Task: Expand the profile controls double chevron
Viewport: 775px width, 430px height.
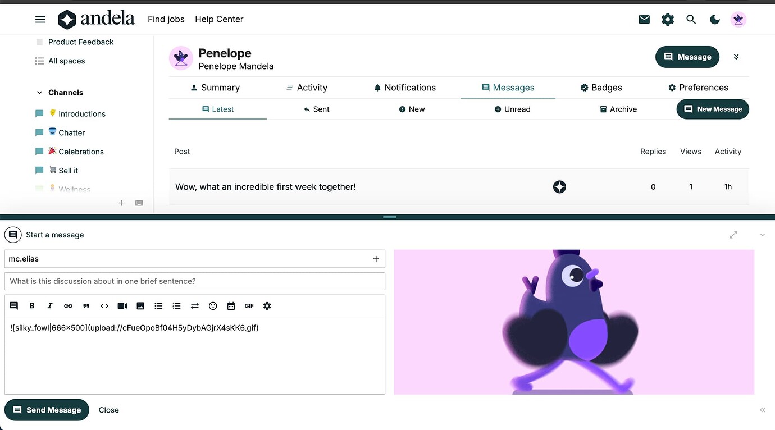Action: click(736, 57)
